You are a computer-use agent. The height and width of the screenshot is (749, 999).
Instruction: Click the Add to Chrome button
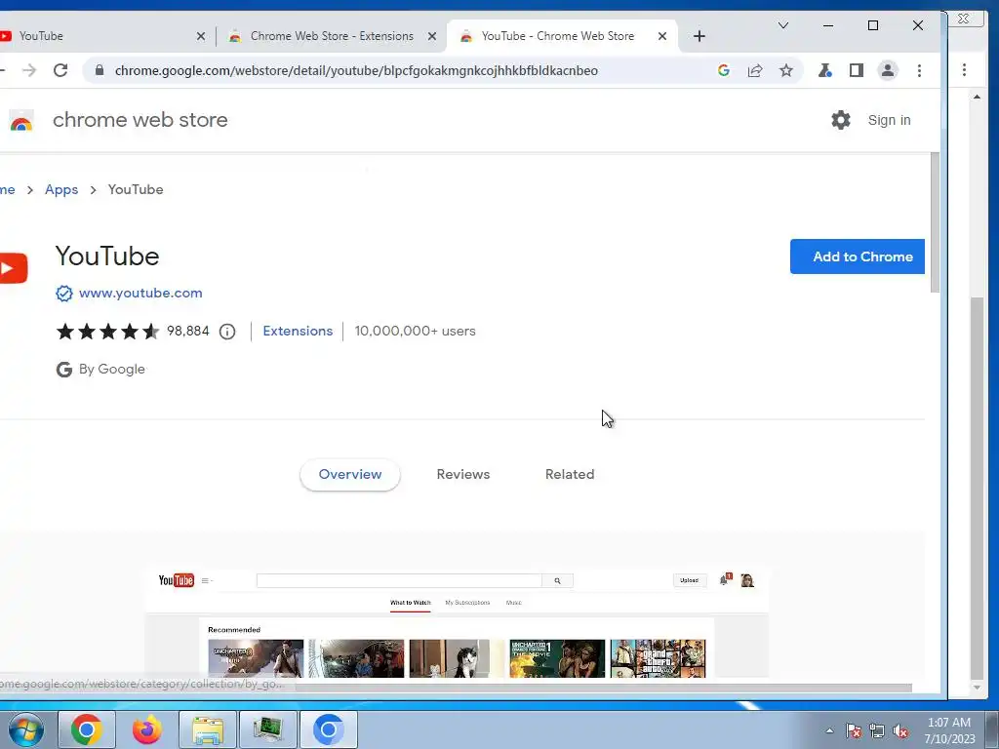tap(857, 256)
